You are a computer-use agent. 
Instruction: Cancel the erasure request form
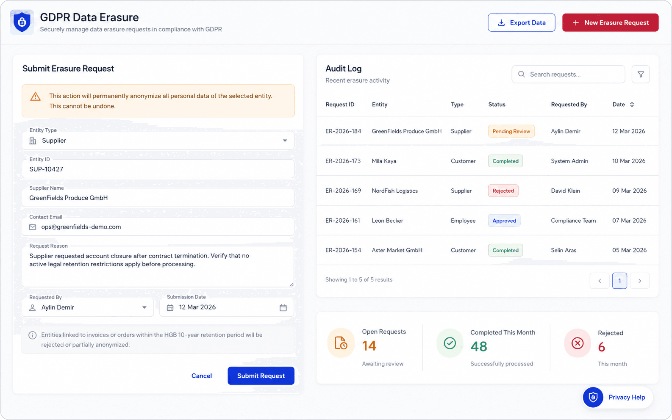[x=202, y=376]
